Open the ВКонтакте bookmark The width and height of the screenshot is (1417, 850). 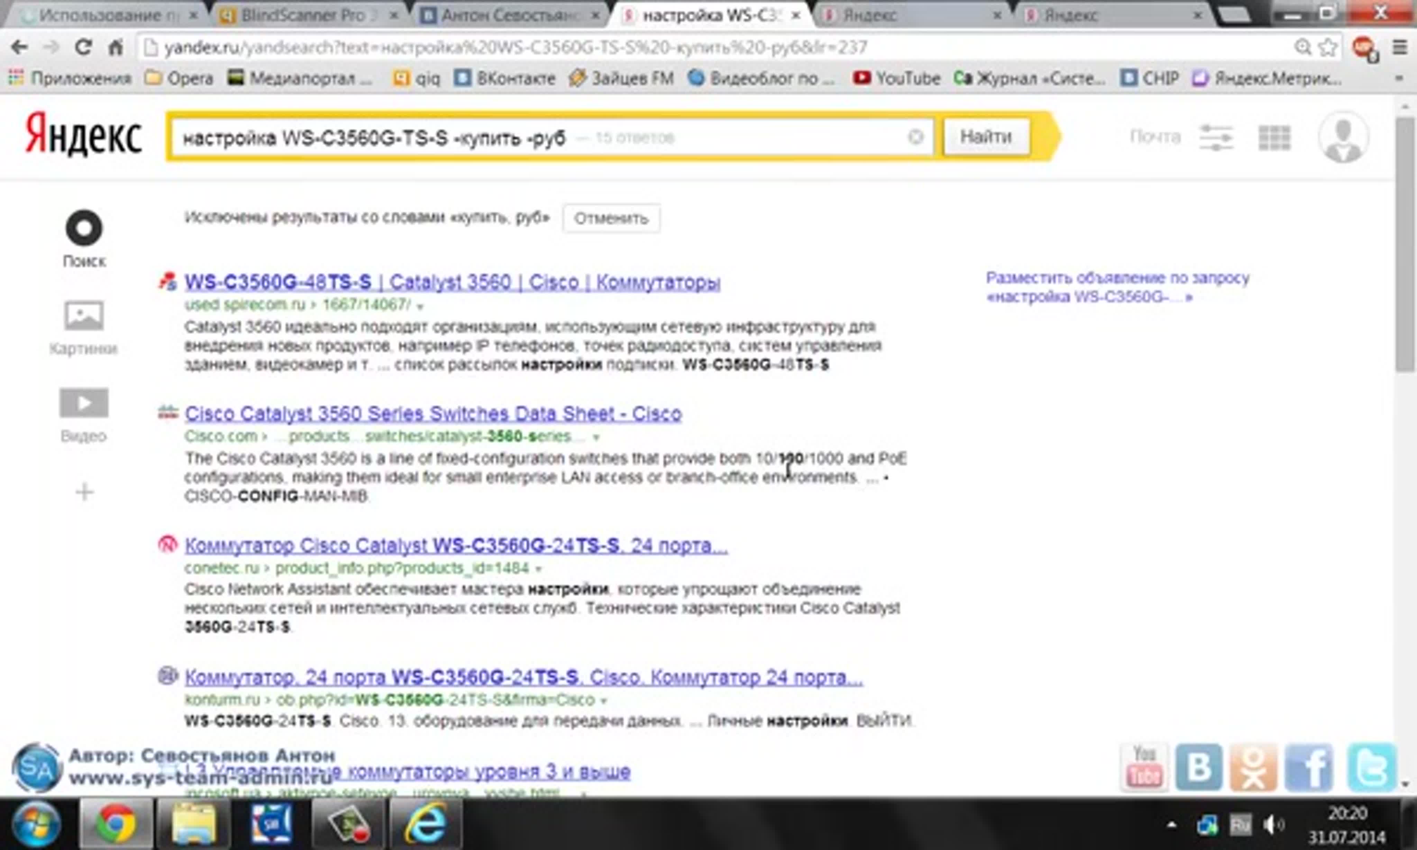(x=505, y=78)
